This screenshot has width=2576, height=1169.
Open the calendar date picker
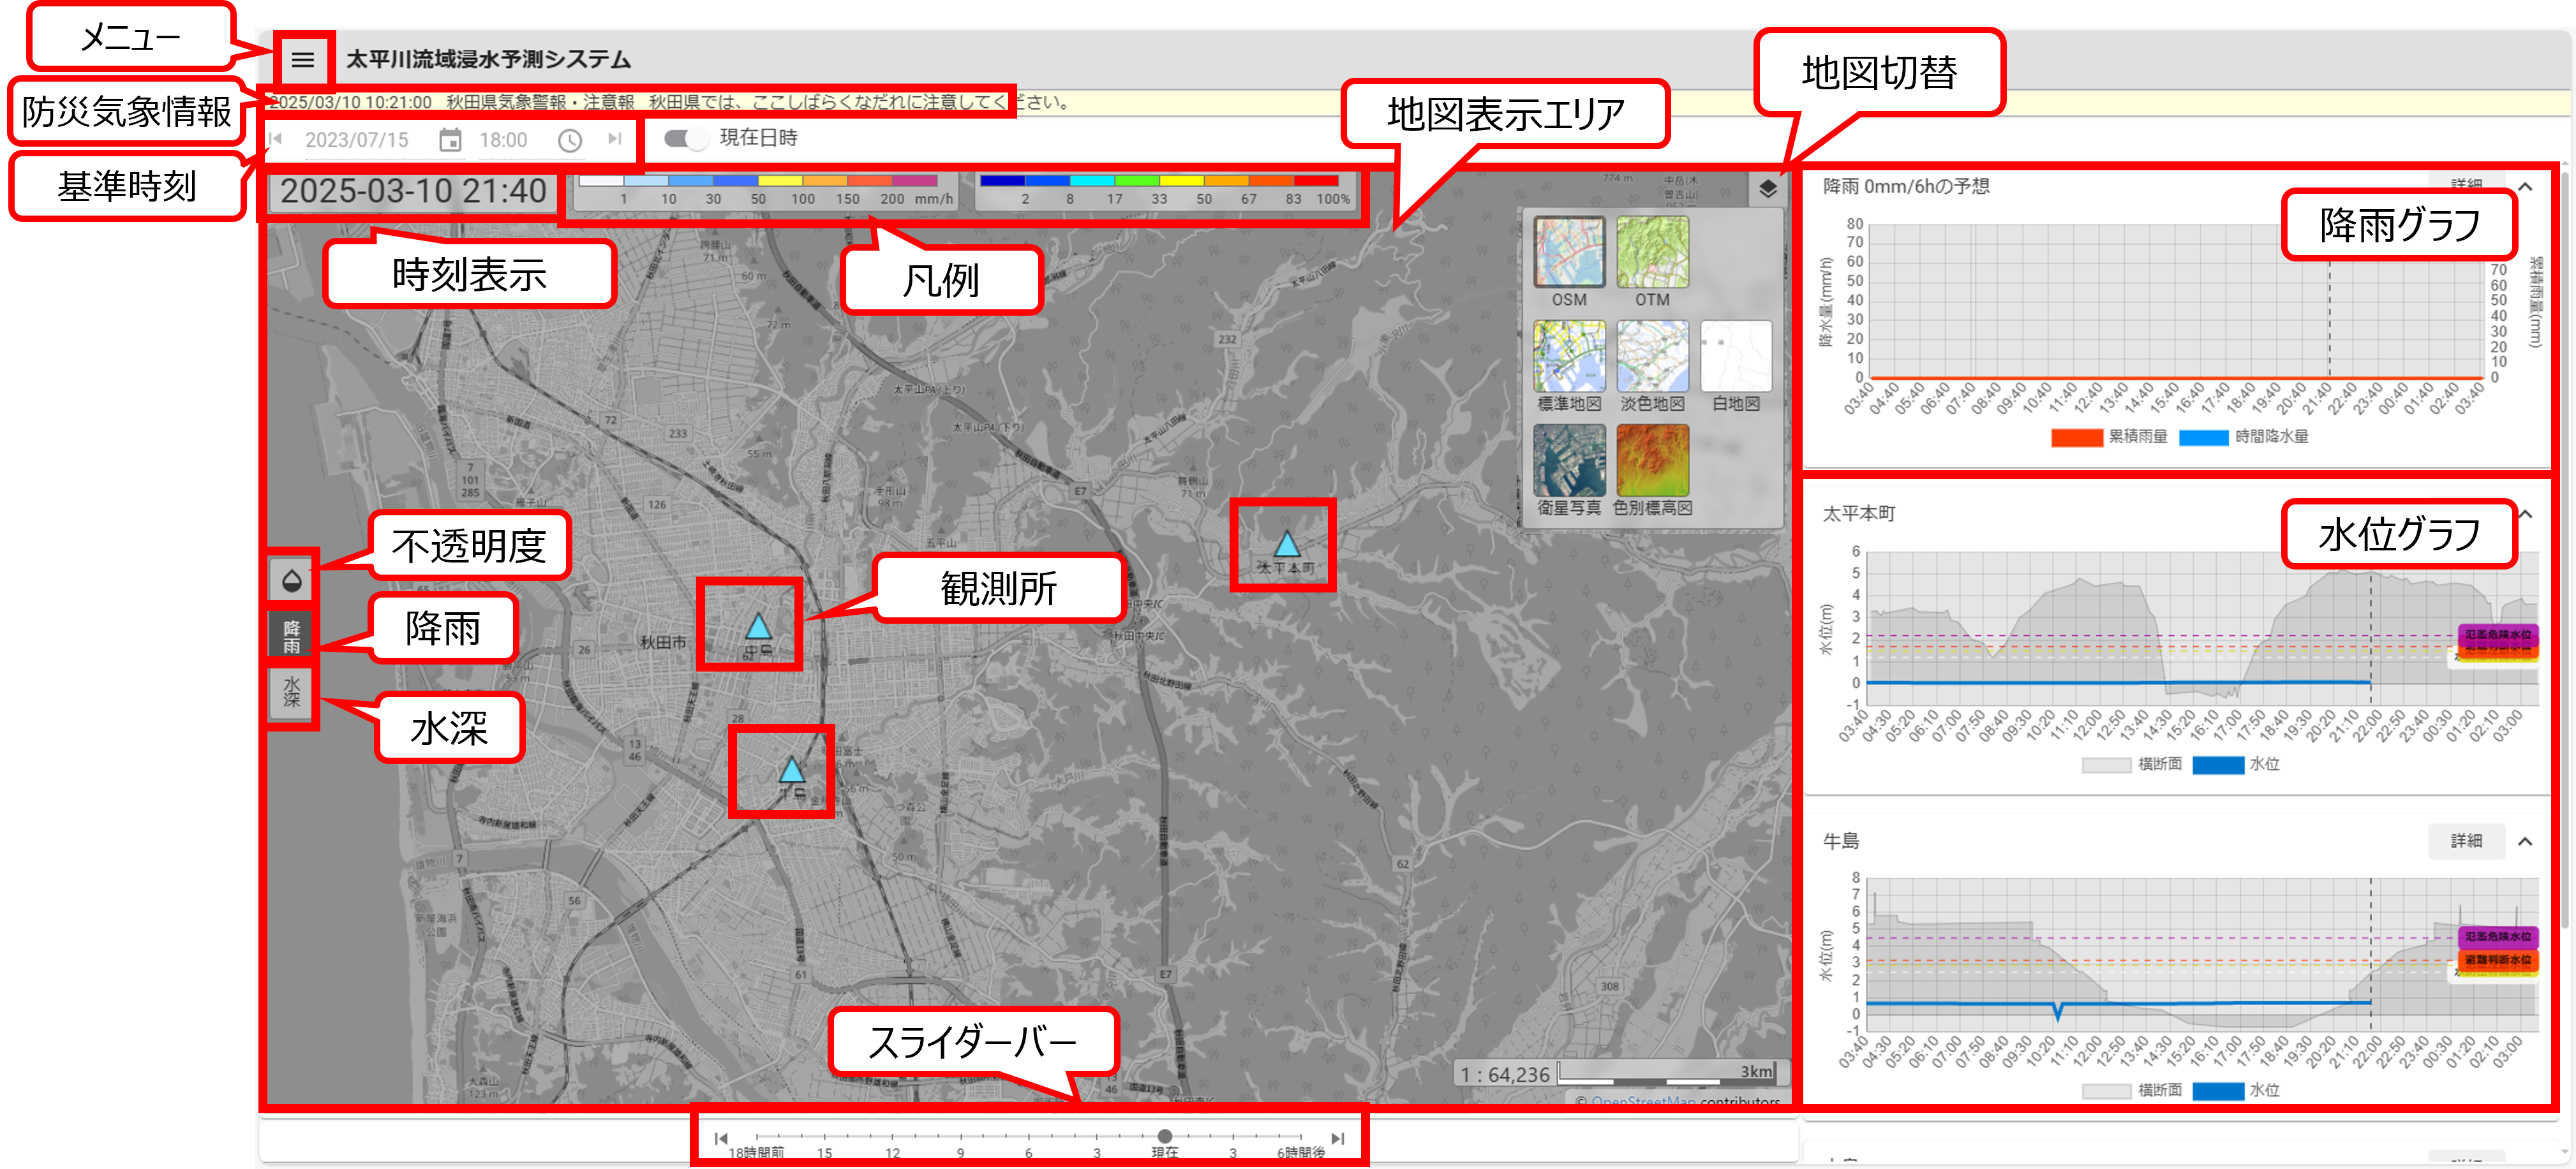[450, 141]
